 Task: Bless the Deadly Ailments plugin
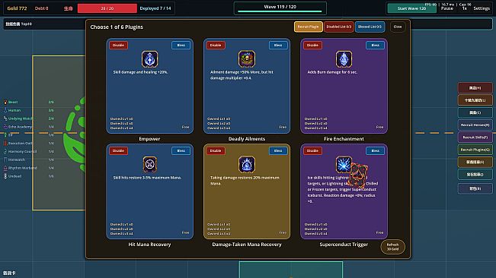point(278,45)
